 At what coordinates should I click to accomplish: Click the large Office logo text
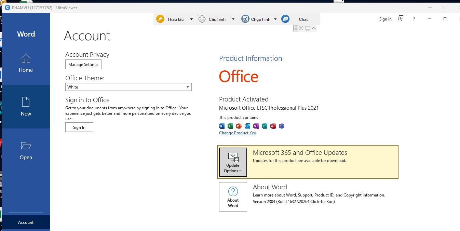pos(239,77)
